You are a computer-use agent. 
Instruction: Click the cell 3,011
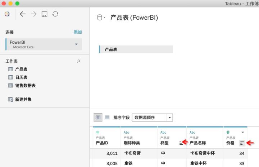(x=112, y=153)
